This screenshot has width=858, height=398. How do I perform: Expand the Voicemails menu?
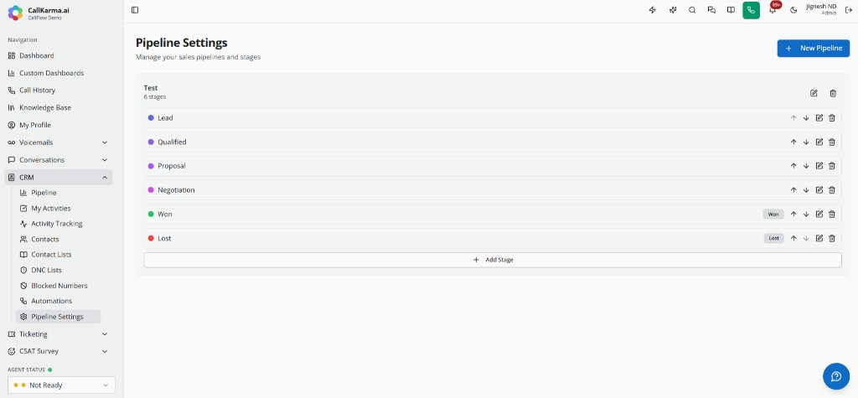58,142
